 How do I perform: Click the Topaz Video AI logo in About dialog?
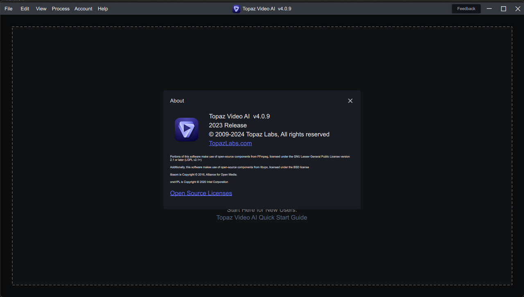[x=187, y=130]
